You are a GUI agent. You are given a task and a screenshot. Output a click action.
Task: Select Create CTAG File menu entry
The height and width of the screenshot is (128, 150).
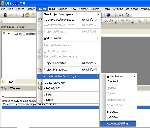(x=69, y=83)
